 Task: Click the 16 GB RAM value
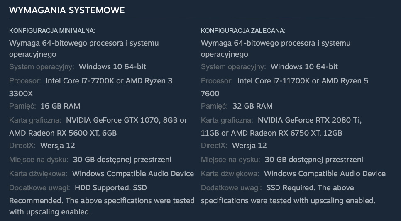point(60,106)
